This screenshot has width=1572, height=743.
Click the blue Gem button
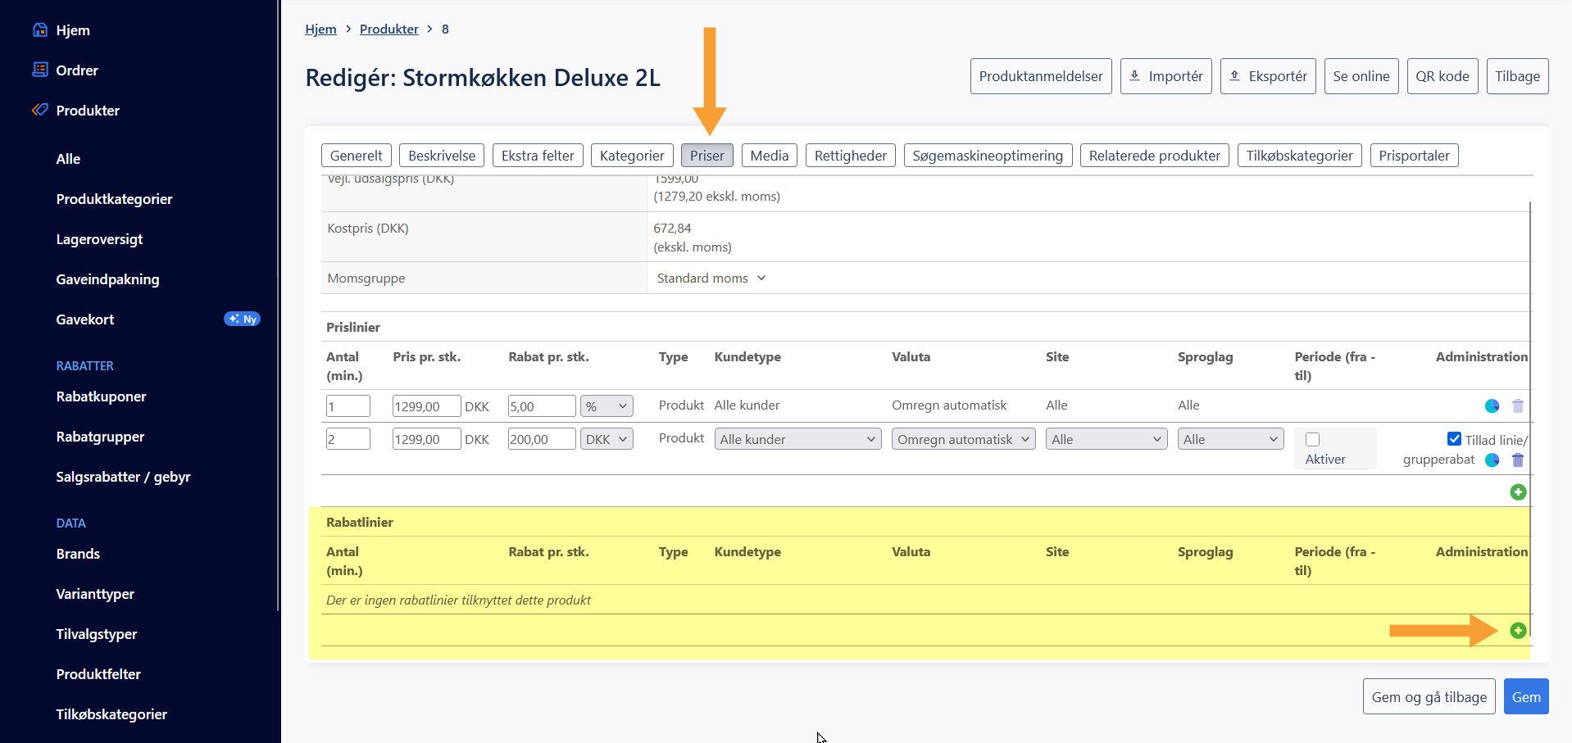click(1525, 697)
